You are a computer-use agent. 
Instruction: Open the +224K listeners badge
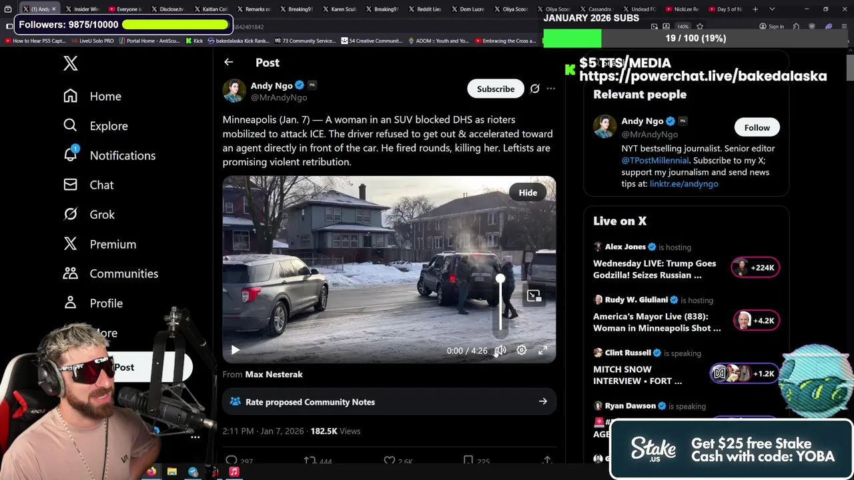[x=755, y=267]
